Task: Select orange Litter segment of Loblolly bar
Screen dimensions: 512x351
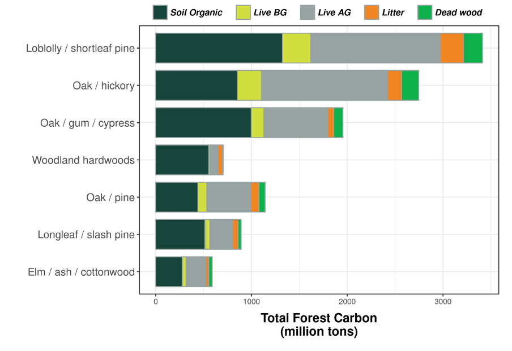Action: (x=452, y=48)
